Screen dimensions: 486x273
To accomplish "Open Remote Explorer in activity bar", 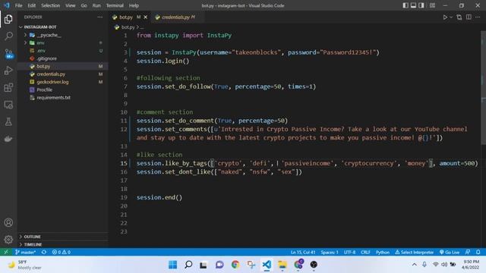I will [8, 105].
